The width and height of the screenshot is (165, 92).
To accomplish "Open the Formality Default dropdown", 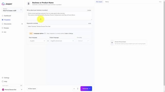I will [83, 41].
